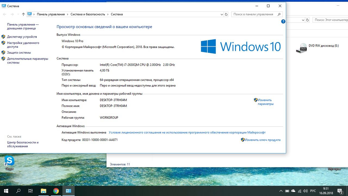Screen dimensions: 348x196
Task: Select Система breadcrumb in the address bar
Action: click(x=117, y=14)
